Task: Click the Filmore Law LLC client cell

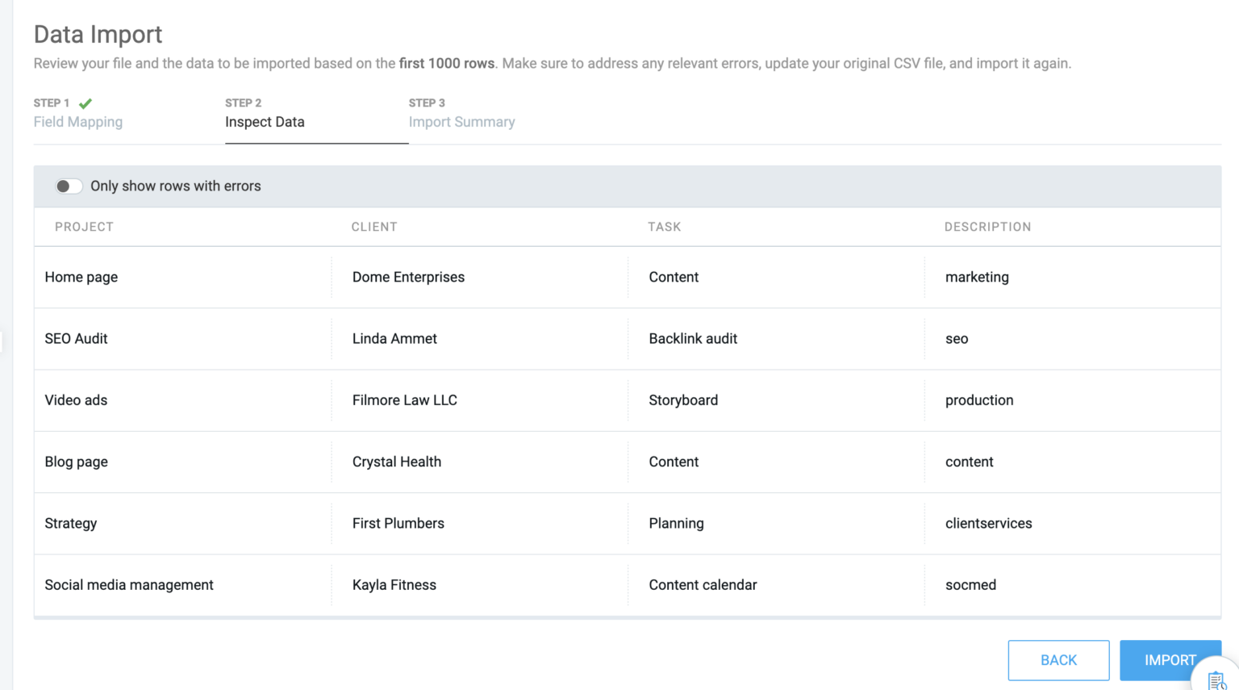Action: tap(480, 400)
